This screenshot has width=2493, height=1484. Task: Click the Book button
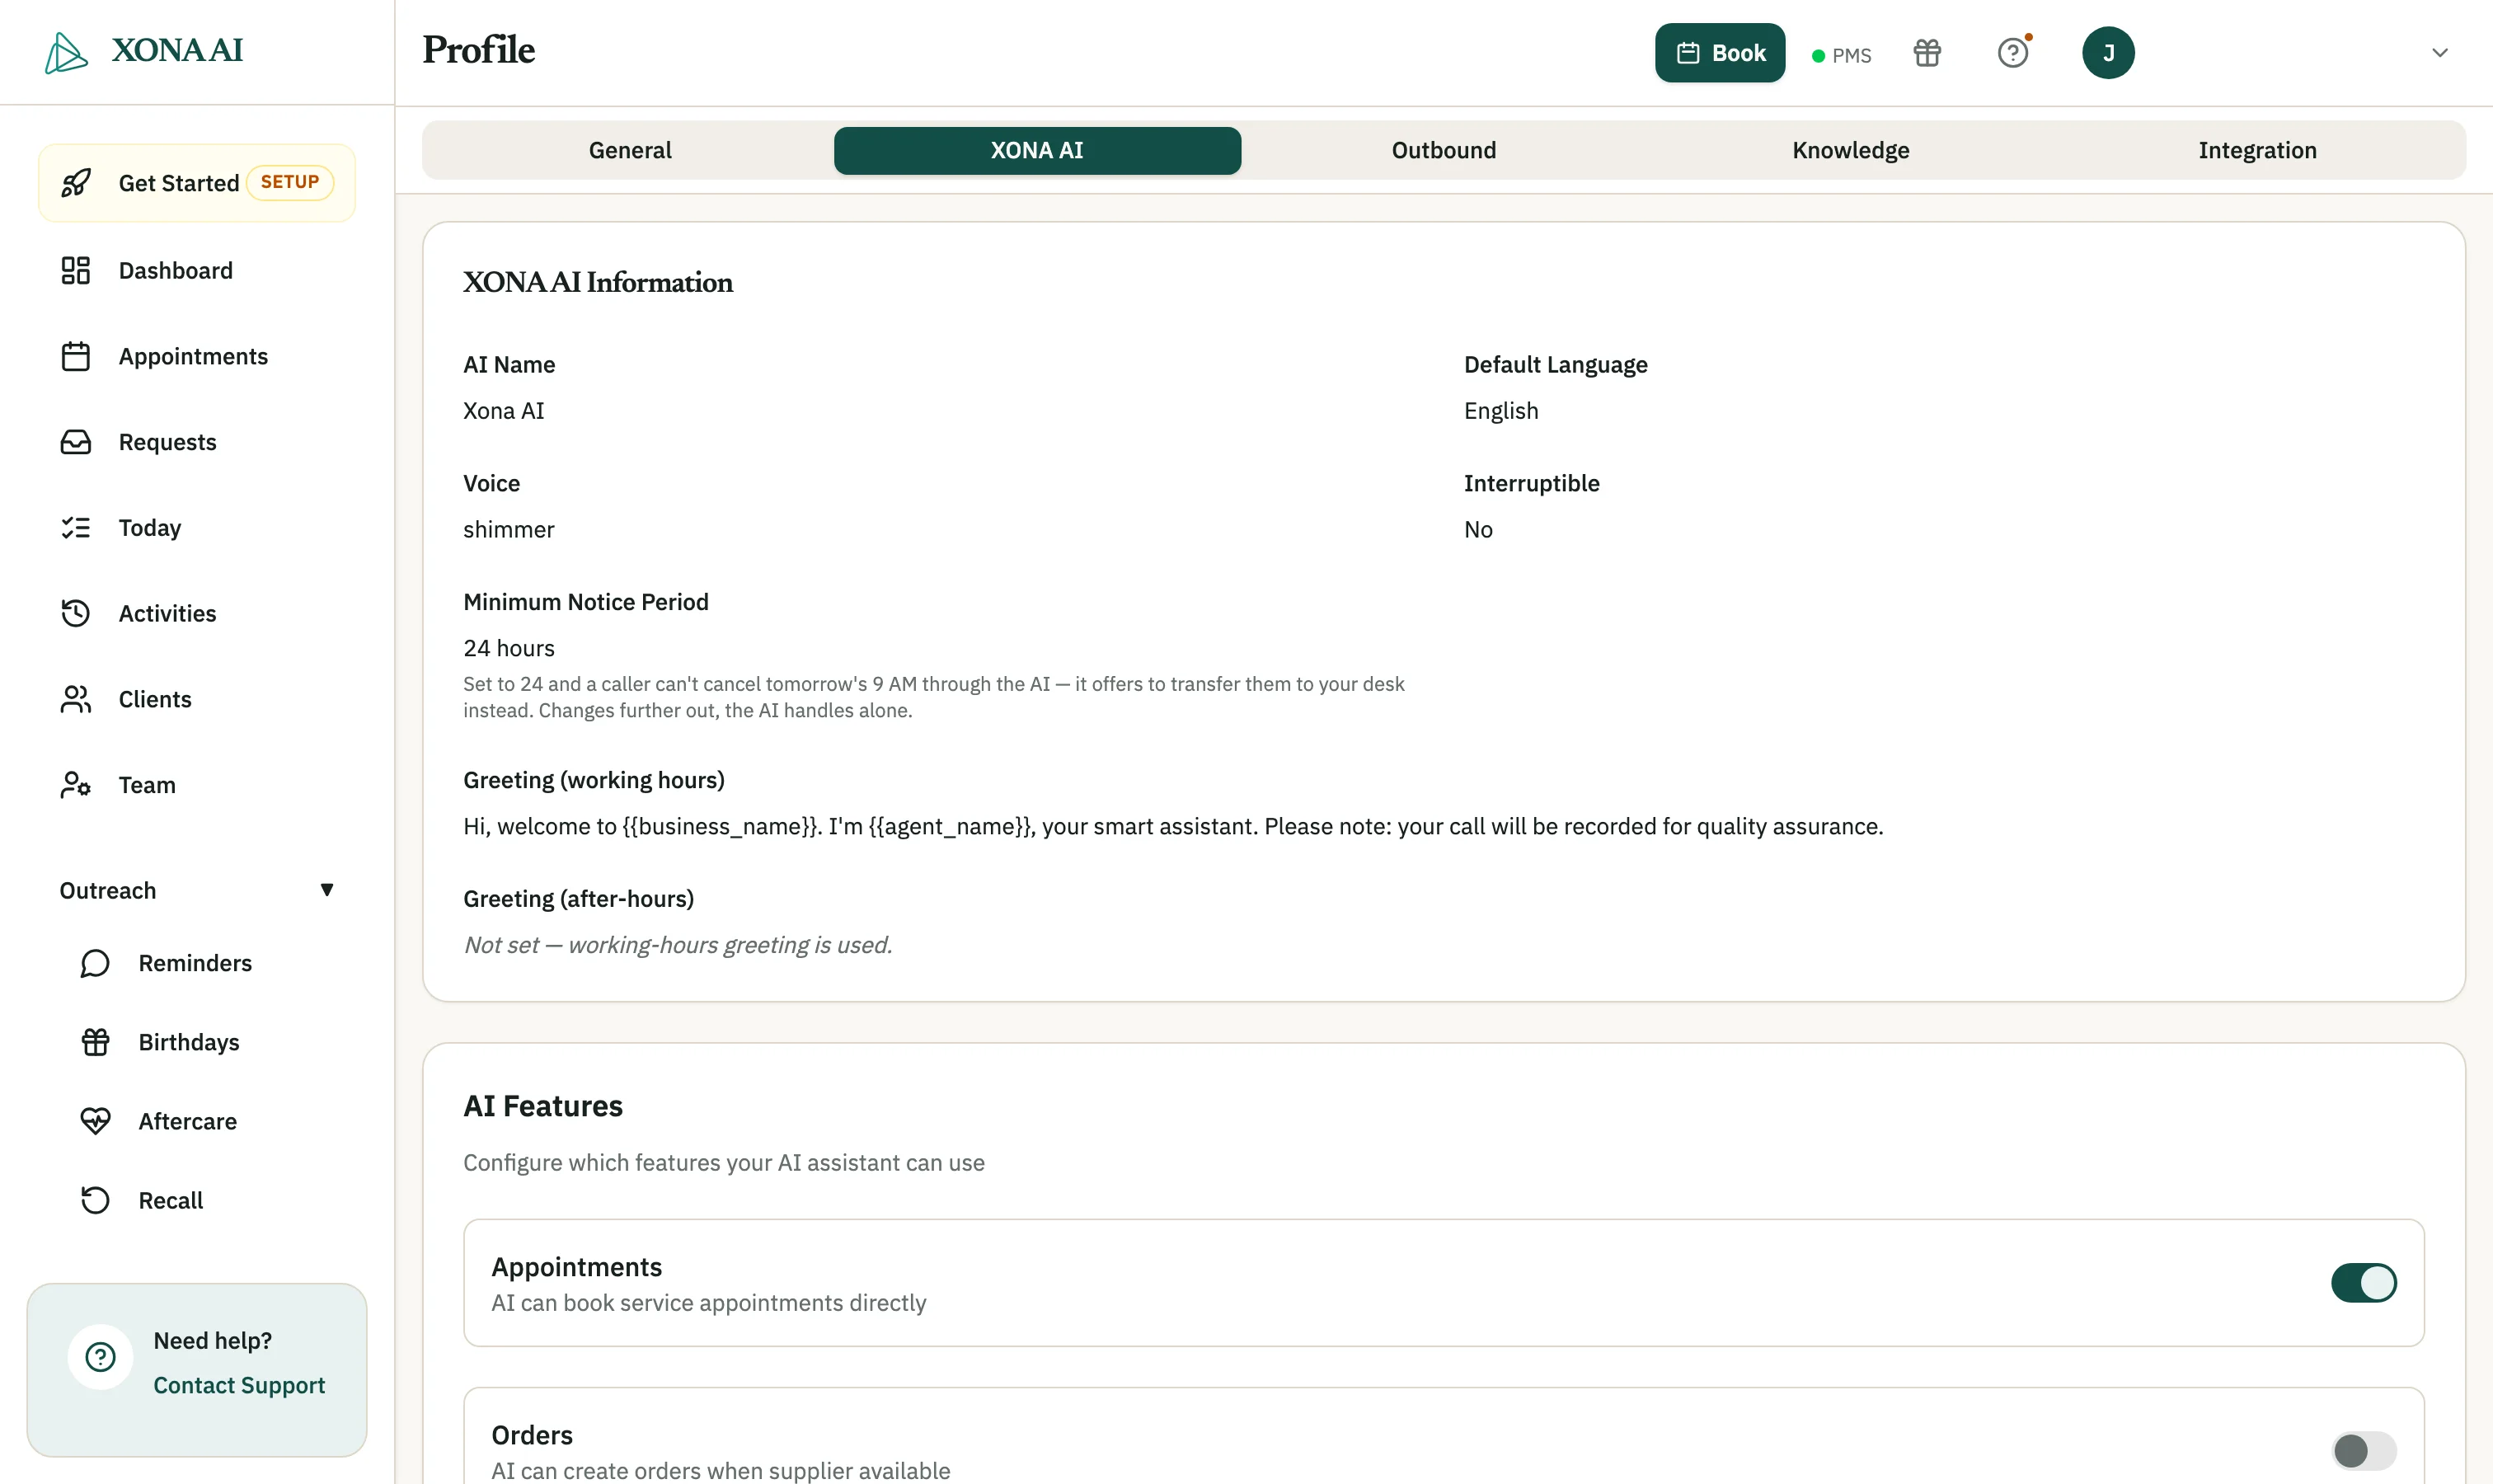click(x=1720, y=53)
